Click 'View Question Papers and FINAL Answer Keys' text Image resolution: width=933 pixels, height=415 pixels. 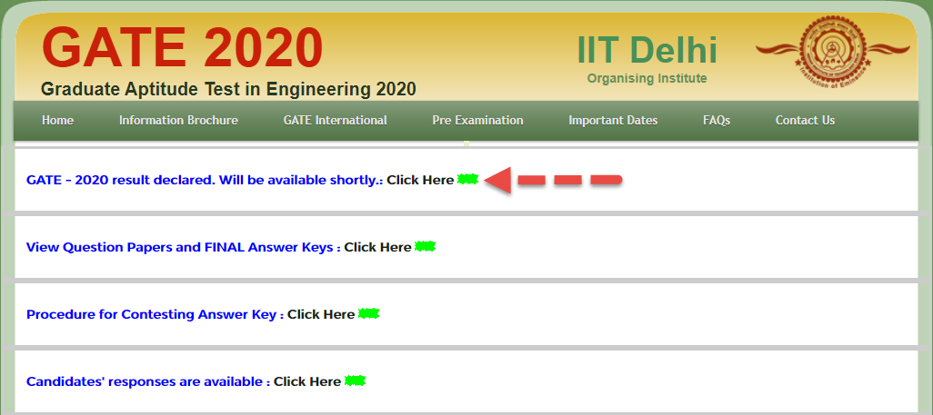tap(184, 247)
